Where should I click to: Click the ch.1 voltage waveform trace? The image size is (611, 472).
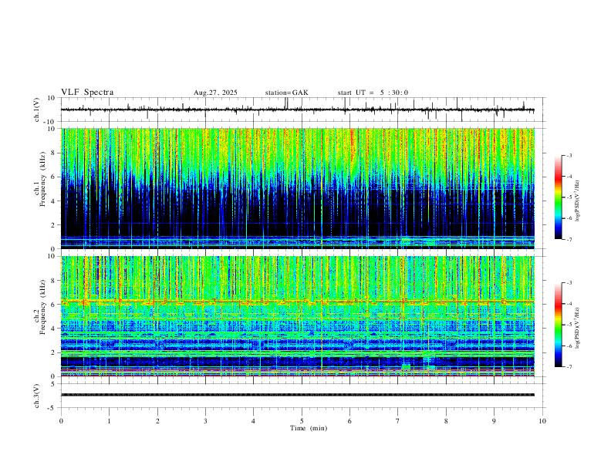[x=297, y=110]
